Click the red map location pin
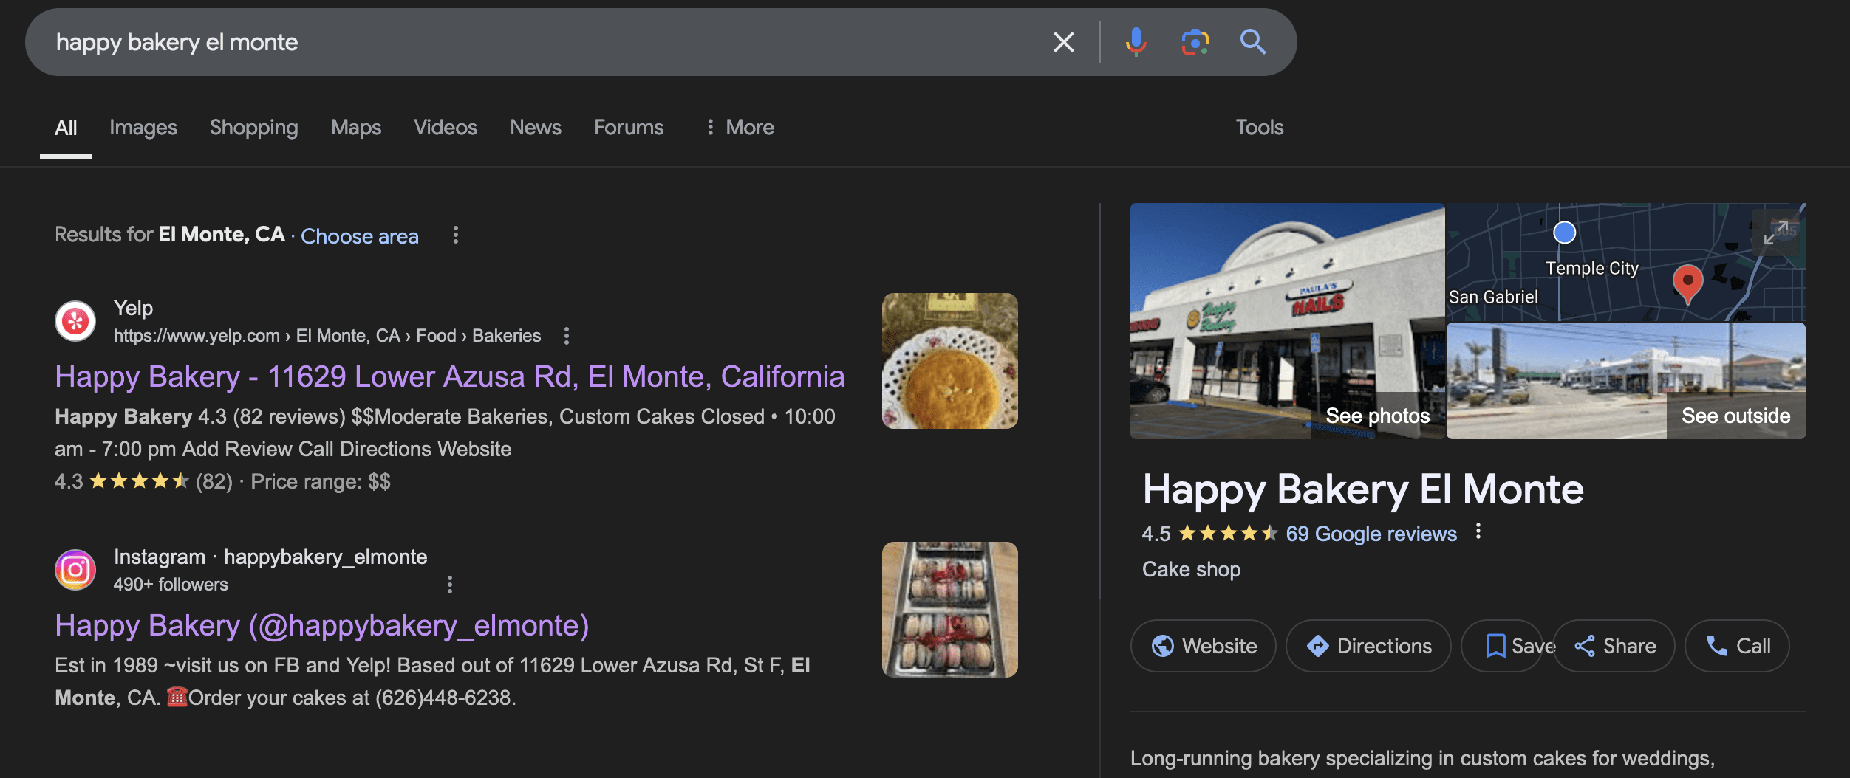 1687,282
